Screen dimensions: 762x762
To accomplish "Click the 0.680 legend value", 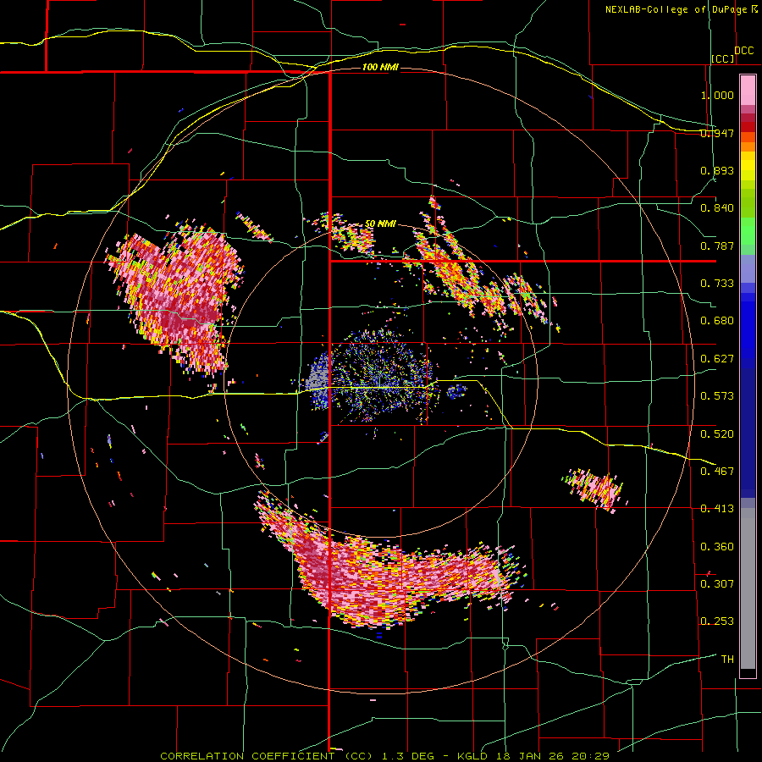I will pos(717,321).
